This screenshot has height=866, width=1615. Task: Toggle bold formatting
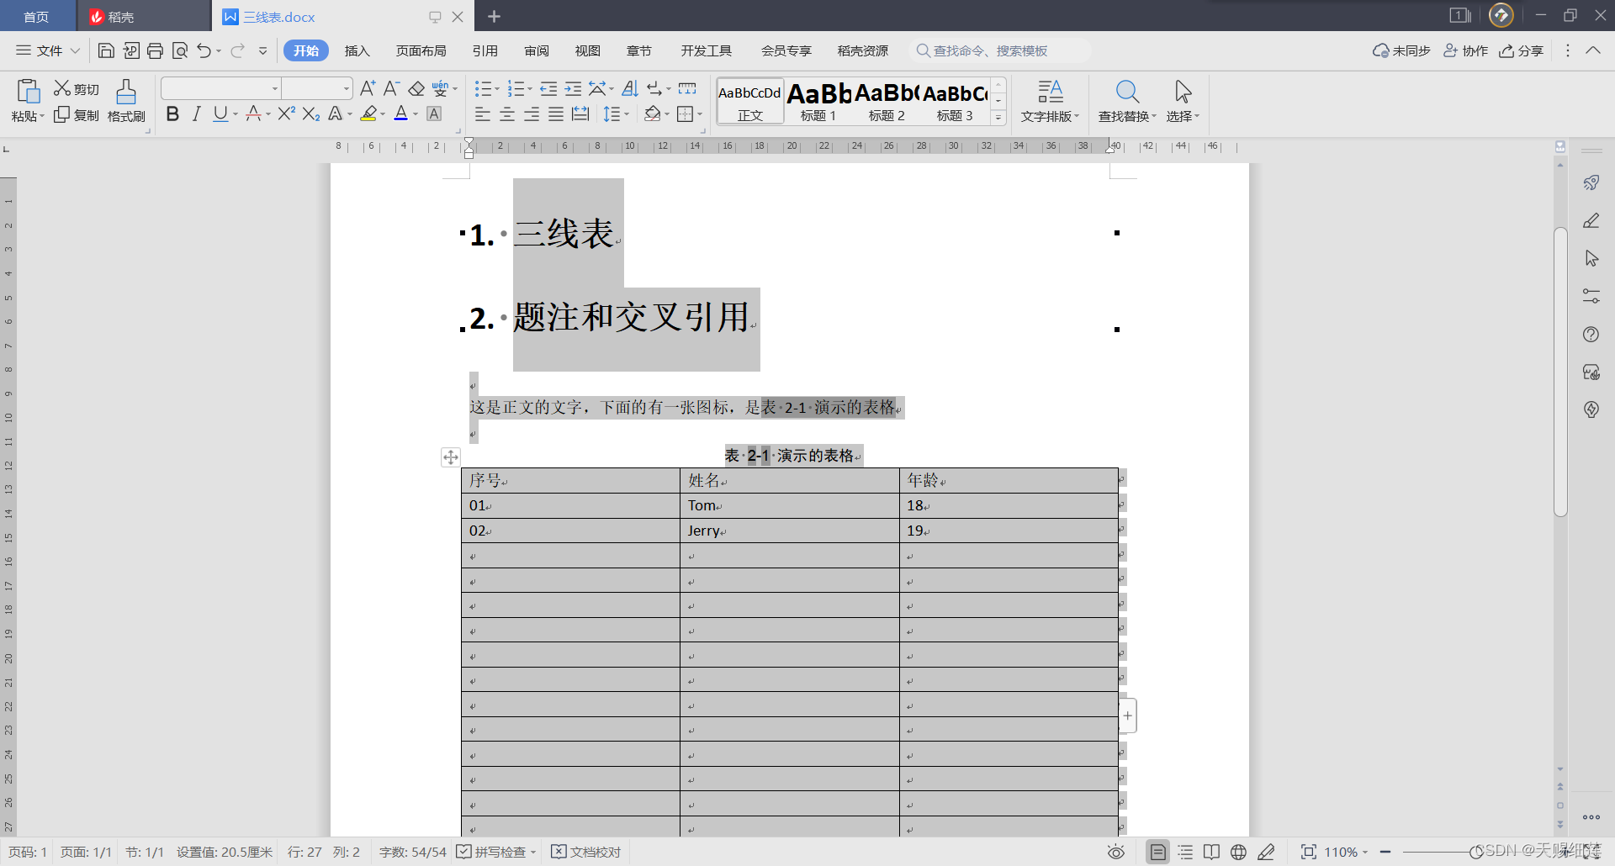(172, 114)
